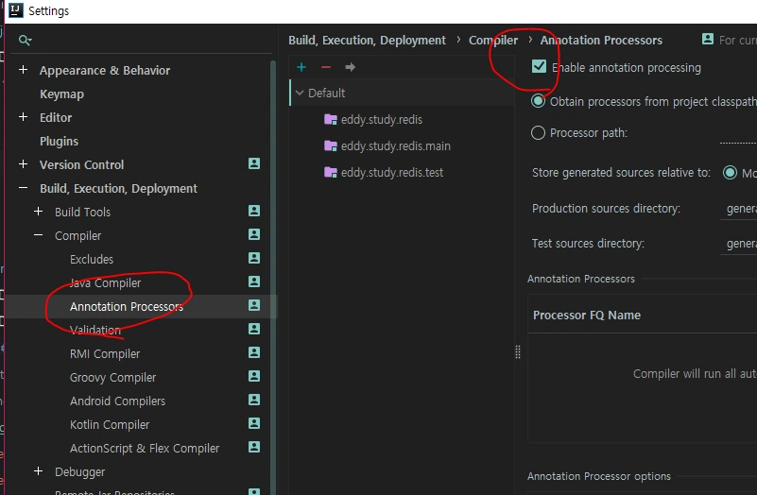Toggle Enable annotation processing checkbox
Viewport: 757px width, 495px height.
click(x=540, y=67)
